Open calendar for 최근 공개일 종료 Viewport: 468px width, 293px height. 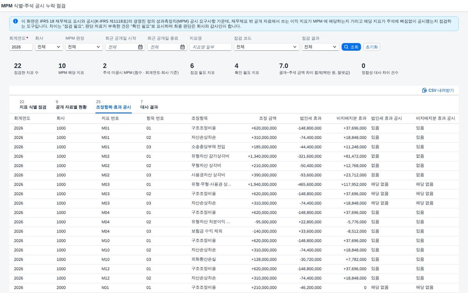(x=183, y=47)
